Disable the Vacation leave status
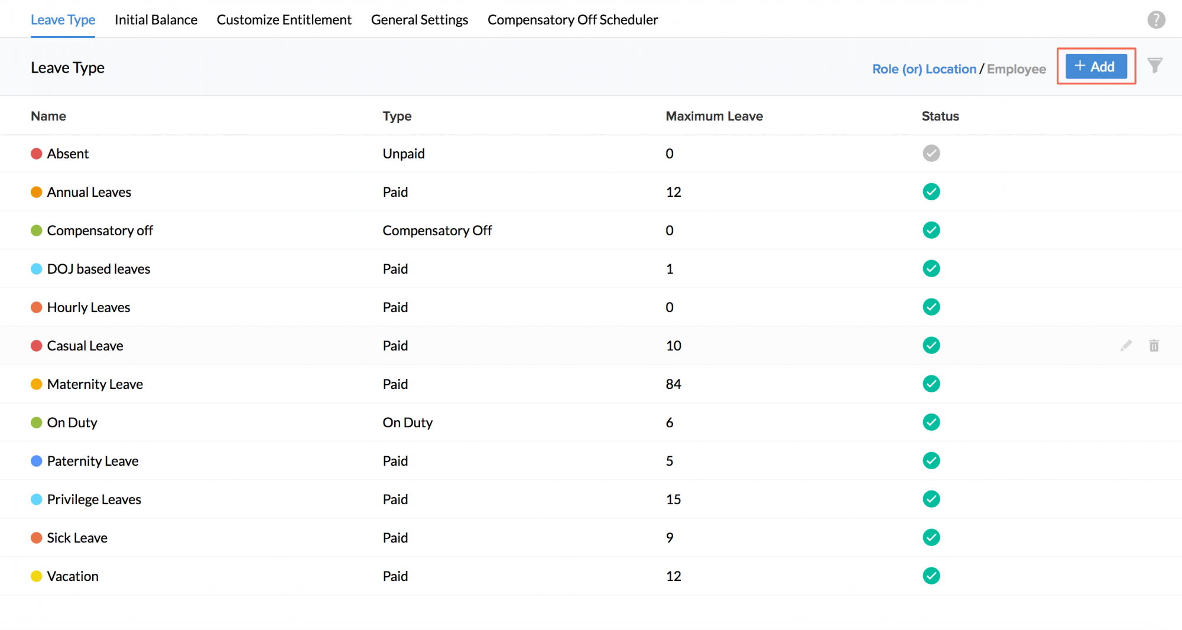This screenshot has height=630, width=1182. click(x=931, y=576)
